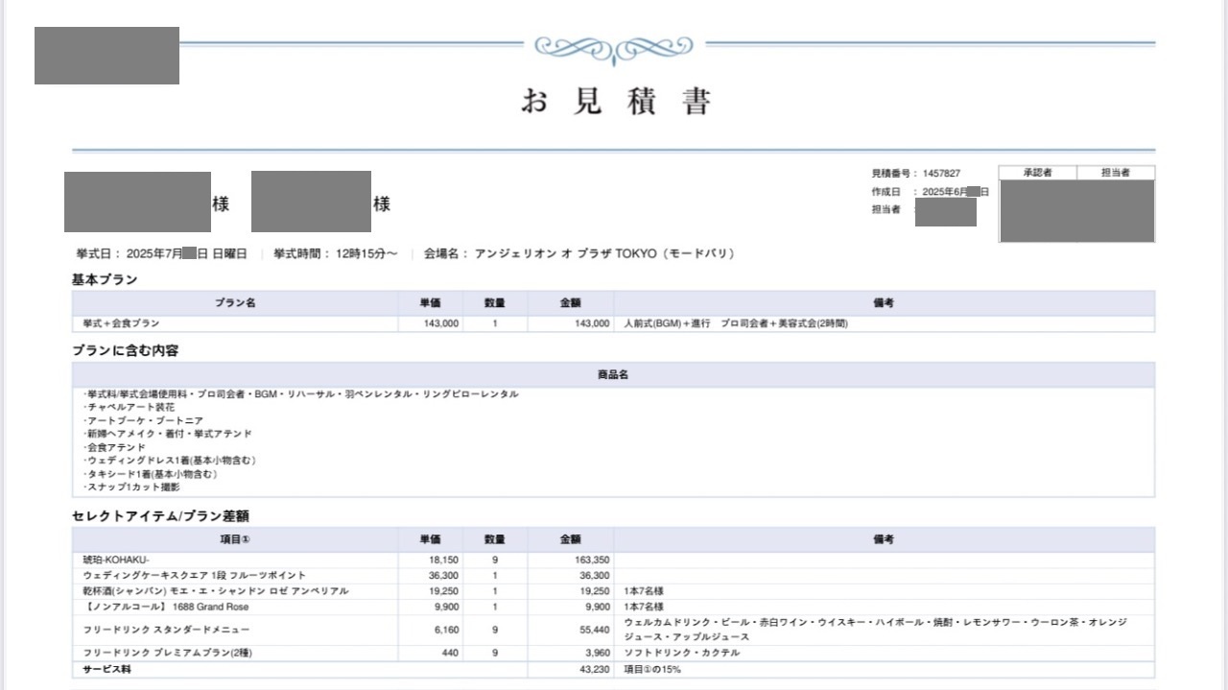Click the お見積書 document title

pos(615,101)
